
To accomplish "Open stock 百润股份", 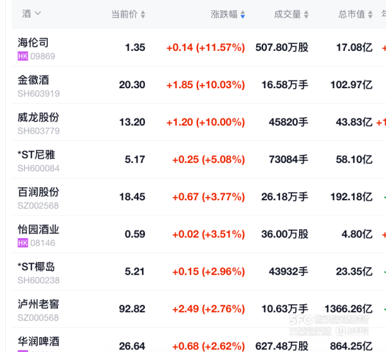I will click(x=39, y=192).
